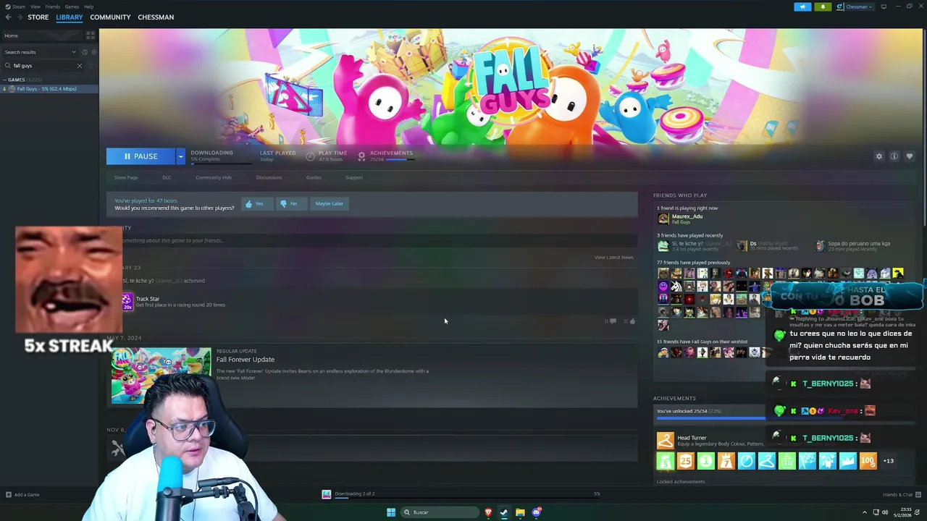Screen dimensions: 927x521
Task: Open Discord from the taskbar
Action: 536,512
